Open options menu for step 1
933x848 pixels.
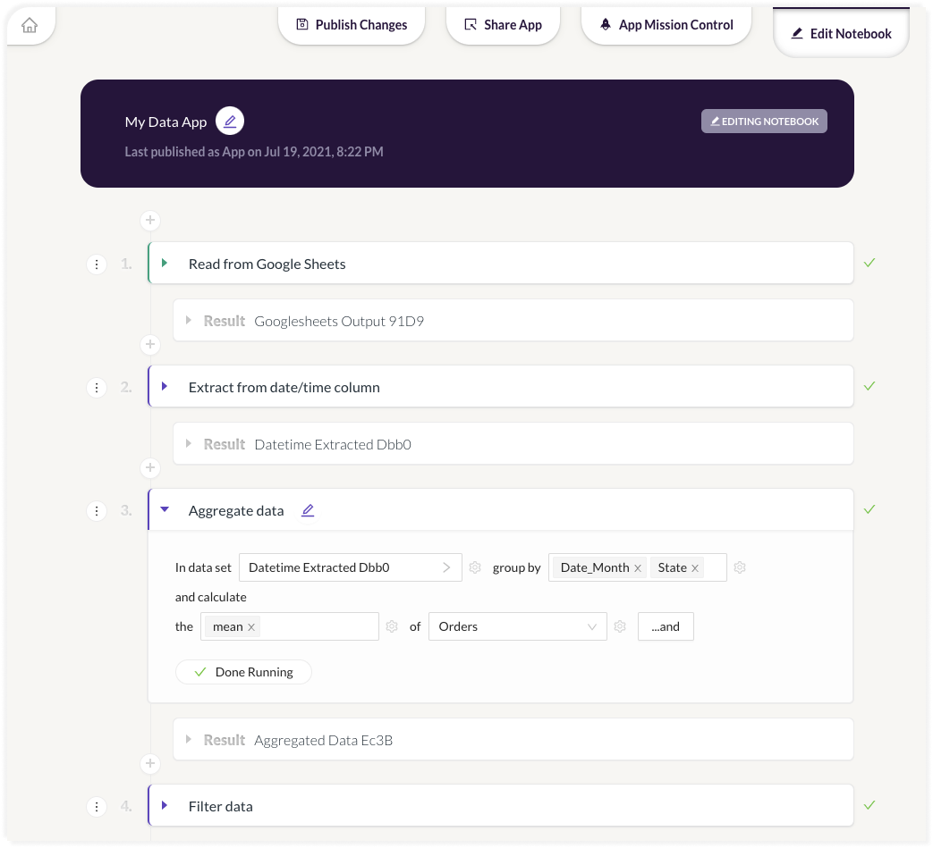97,264
